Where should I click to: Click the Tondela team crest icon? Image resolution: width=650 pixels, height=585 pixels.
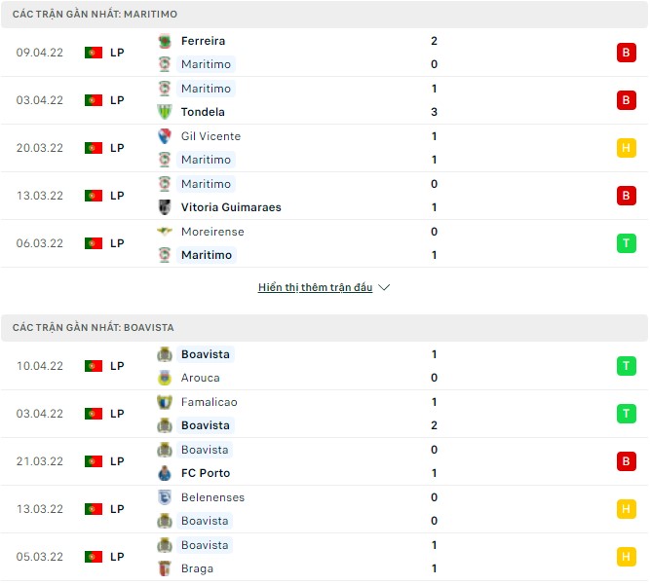(x=164, y=112)
